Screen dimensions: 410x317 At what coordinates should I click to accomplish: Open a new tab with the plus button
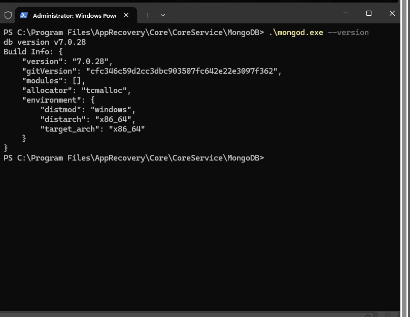(x=148, y=15)
